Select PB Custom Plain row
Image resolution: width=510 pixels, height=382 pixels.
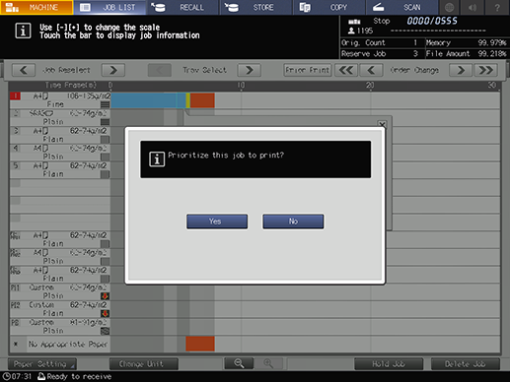[x=60, y=327]
